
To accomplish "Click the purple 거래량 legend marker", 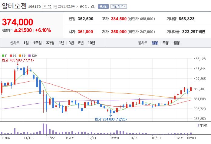I will [198, 125].
